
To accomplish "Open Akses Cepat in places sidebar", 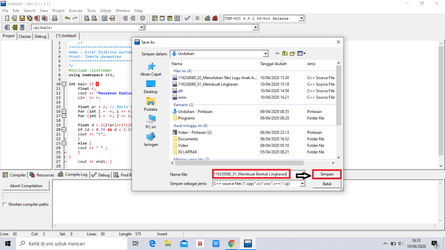I will [x=151, y=69].
